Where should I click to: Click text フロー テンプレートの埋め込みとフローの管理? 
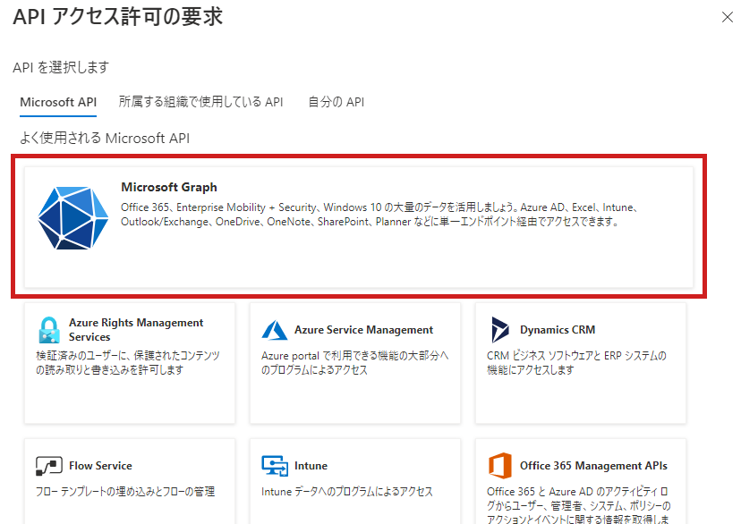[x=125, y=492]
